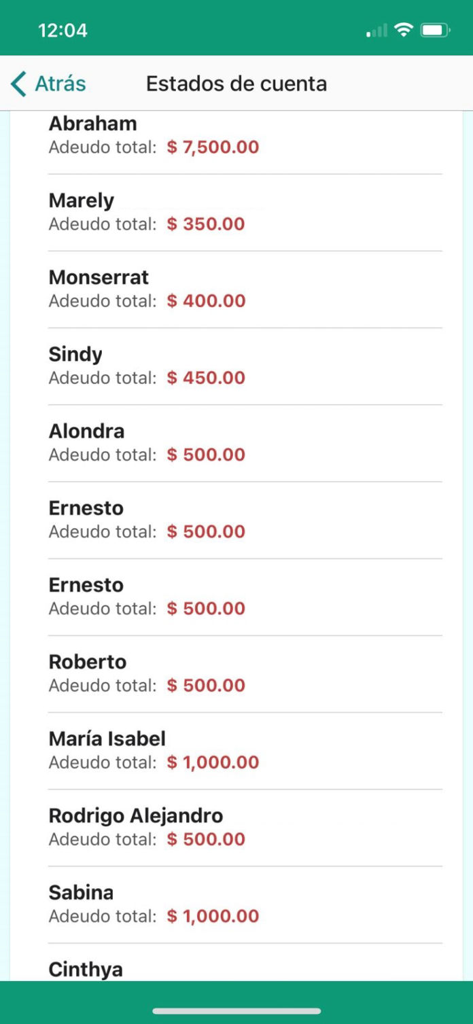This screenshot has width=473, height=1024.
Task: Select María Isabel's entry
Action: [x=107, y=739]
